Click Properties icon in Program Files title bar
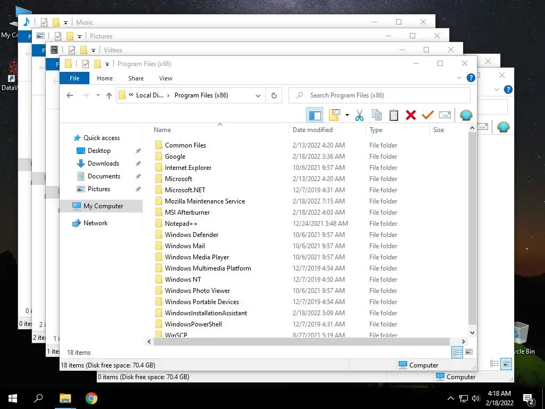The image size is (545, 409). coord(86,64)
